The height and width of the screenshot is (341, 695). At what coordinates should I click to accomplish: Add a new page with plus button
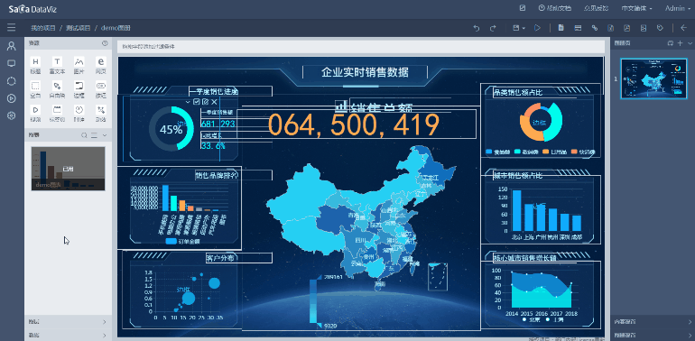tap(681, 43)
